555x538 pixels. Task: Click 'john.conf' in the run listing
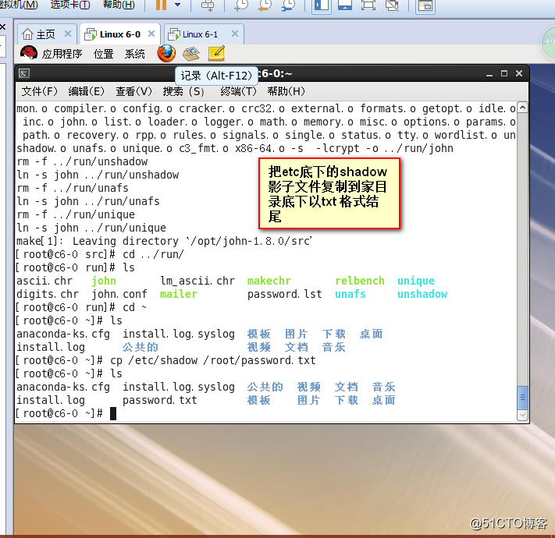click(x=119, y=294)
